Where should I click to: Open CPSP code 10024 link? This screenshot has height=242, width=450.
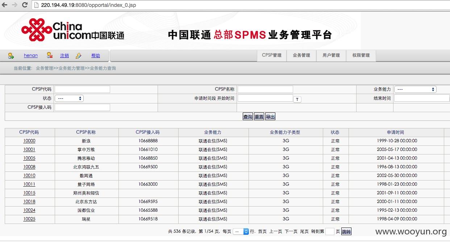[x=29, y=211]
